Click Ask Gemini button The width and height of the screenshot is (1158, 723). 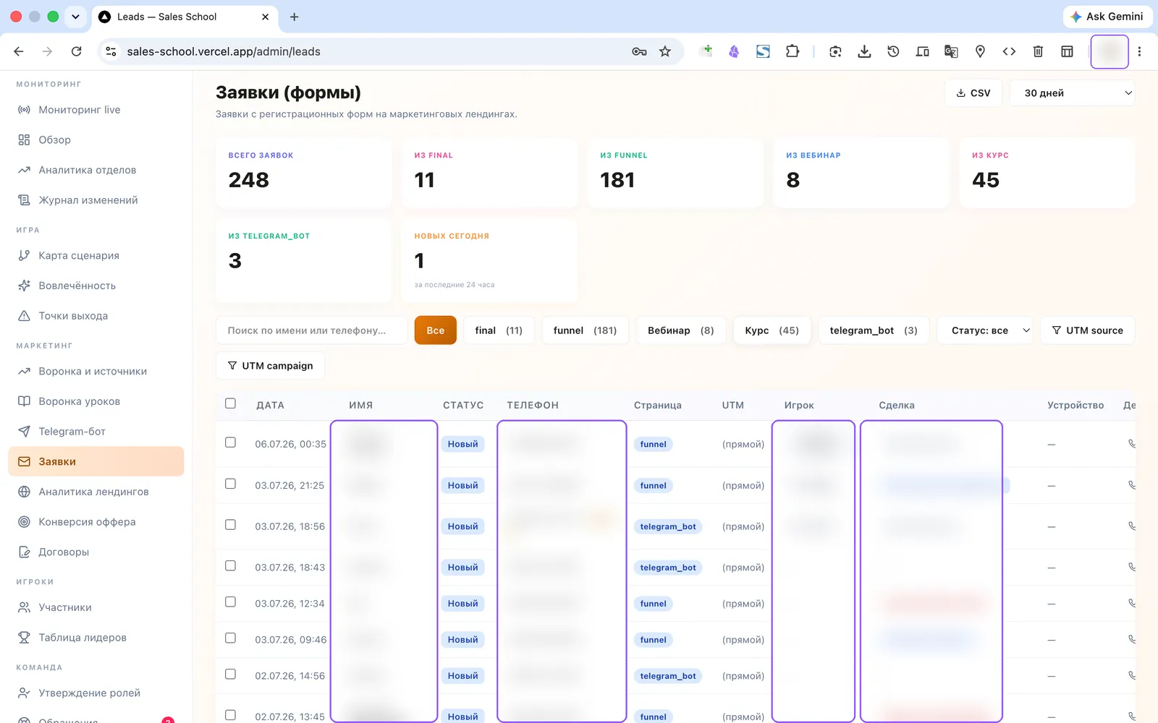[1107, 17]
